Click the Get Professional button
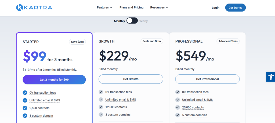 (x=207, y=79)
